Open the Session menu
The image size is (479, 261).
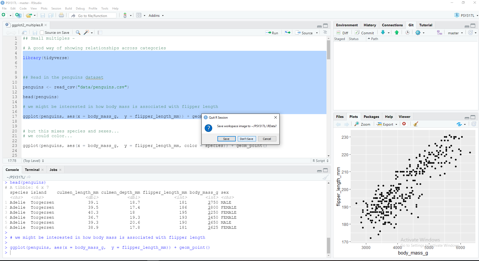click(56, 9)
